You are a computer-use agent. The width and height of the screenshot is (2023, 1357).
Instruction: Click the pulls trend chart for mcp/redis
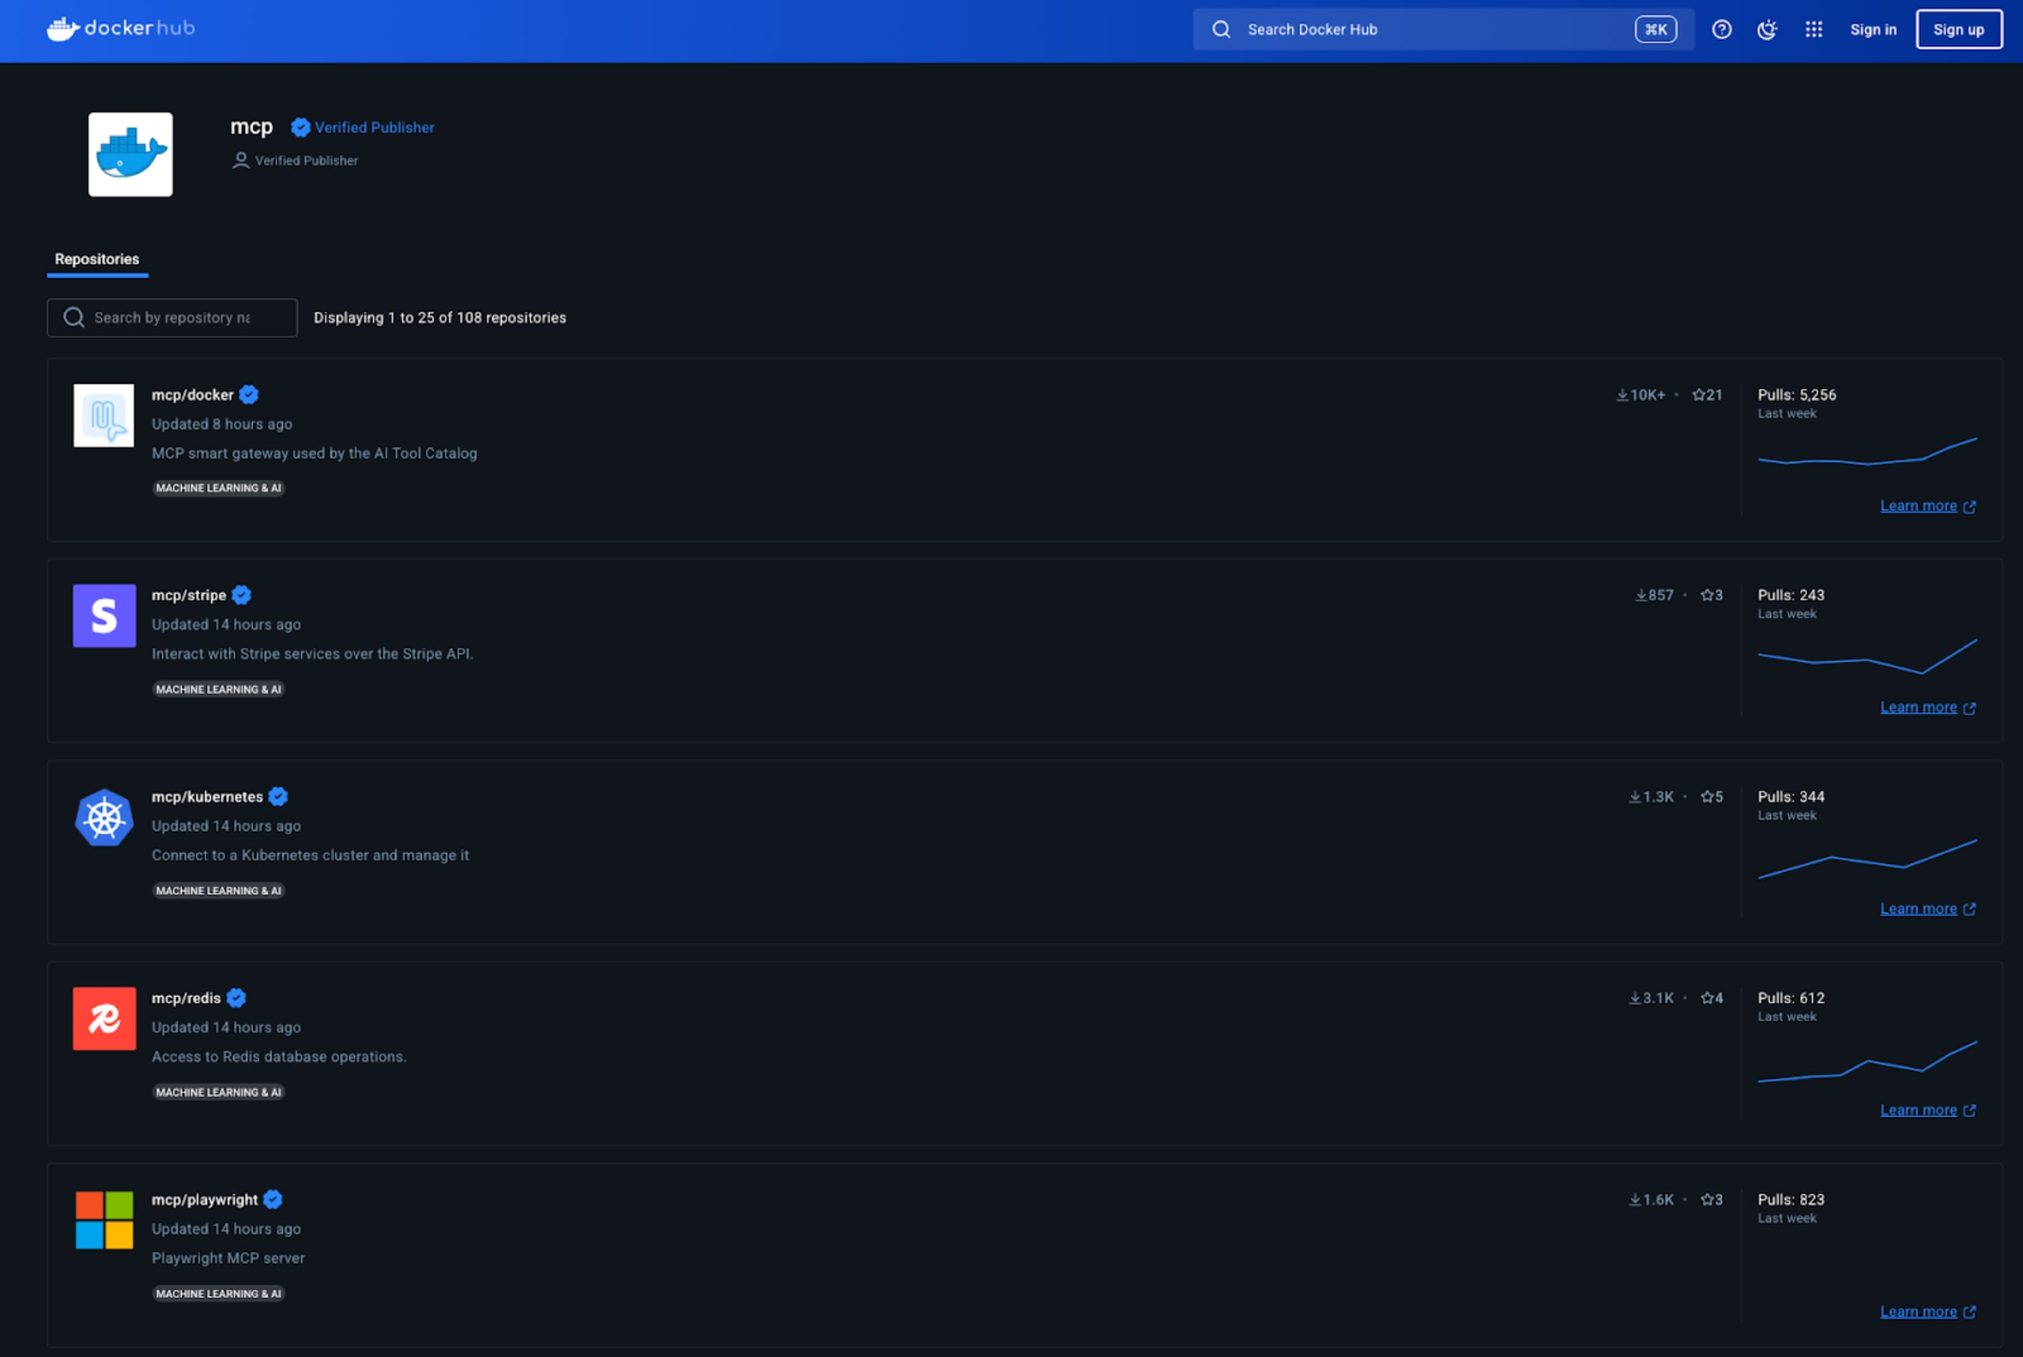(x=1867, y=1061)
